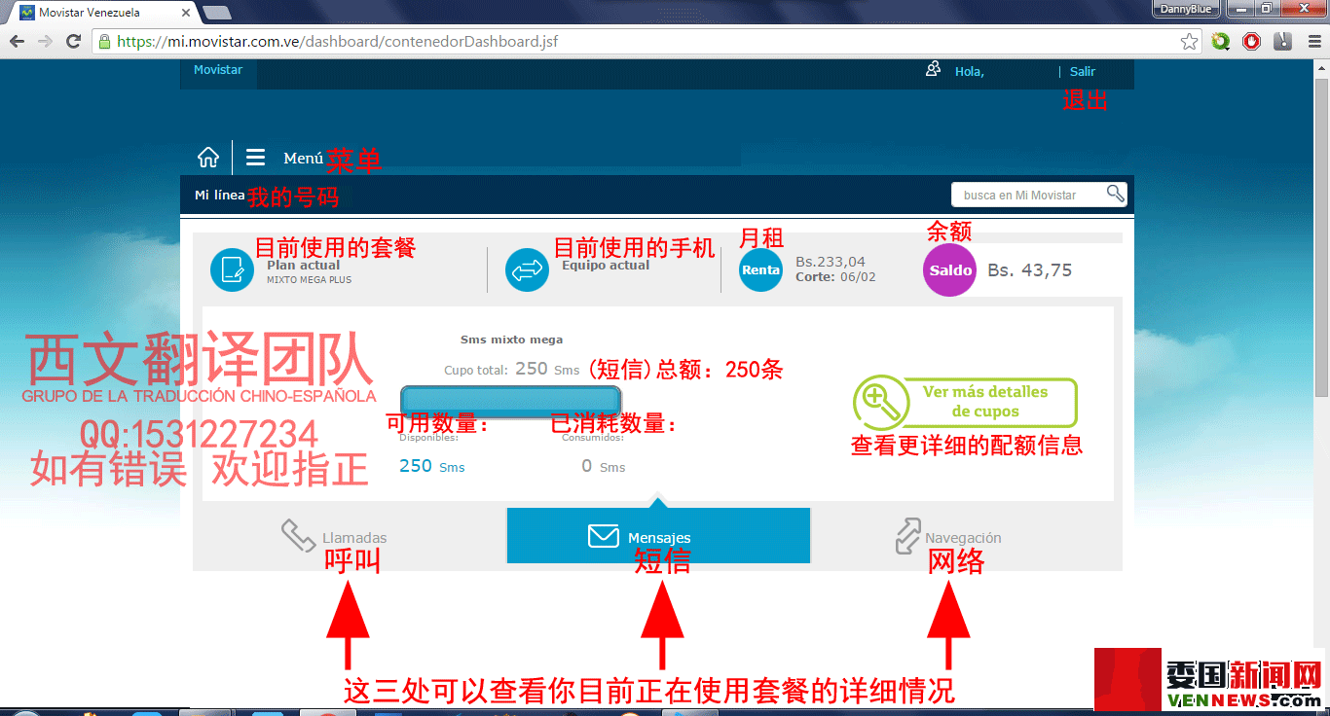Viewport: 1330px width, 716px height.
Task: Click the gray extension icon next to the Chrome menu
Action: coord(1283,42)
